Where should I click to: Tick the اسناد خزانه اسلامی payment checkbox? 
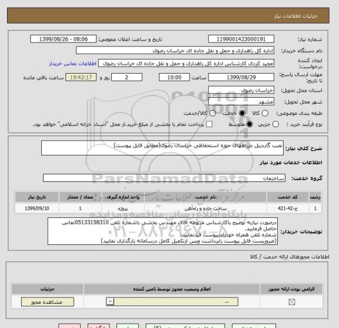click(209, 124)
